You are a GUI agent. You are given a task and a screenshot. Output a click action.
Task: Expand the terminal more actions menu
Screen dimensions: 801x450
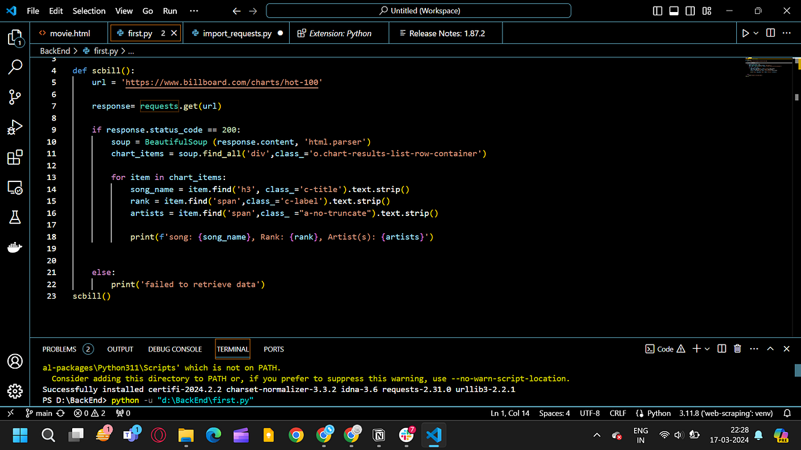[x=754, y=349]
